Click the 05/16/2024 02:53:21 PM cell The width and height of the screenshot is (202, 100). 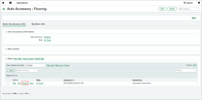[74, 83]
